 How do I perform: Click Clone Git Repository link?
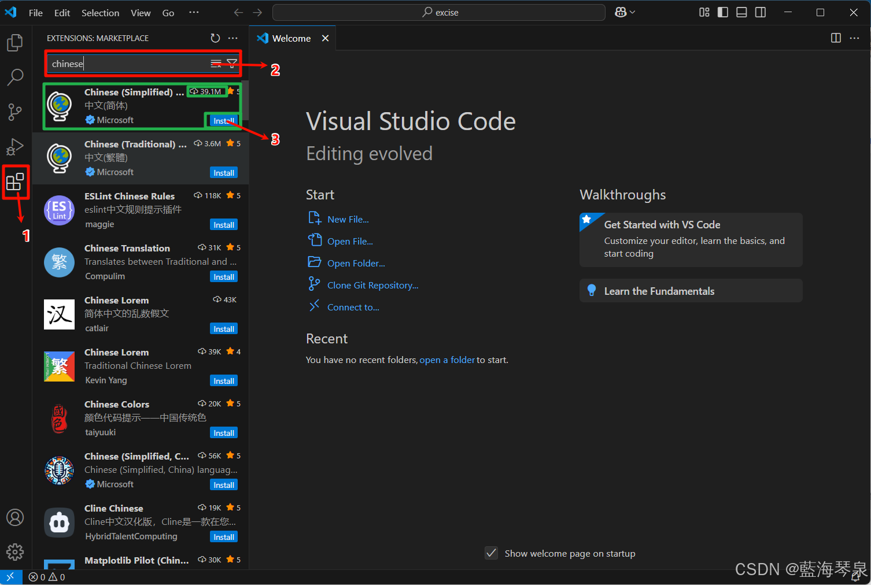pos(373,285)
